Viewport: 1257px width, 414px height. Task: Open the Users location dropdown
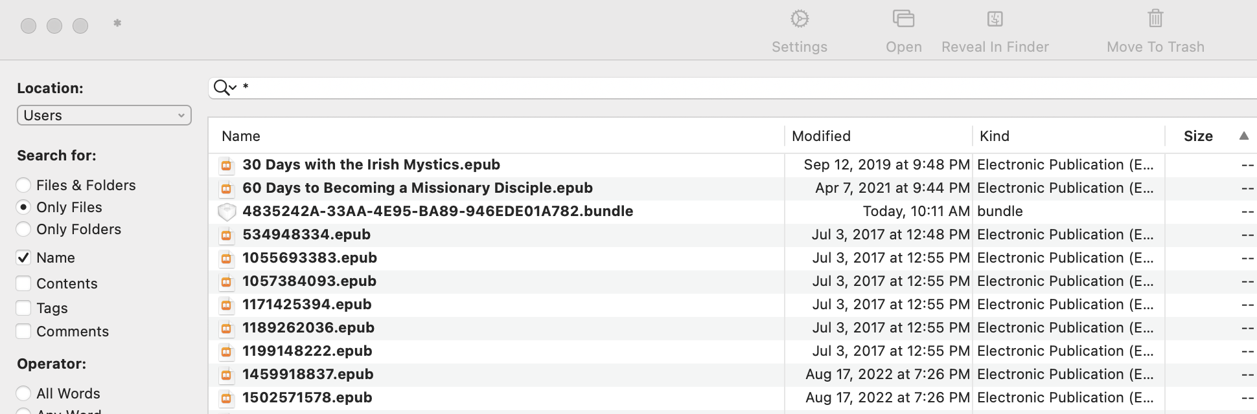(x=104, y=115)
